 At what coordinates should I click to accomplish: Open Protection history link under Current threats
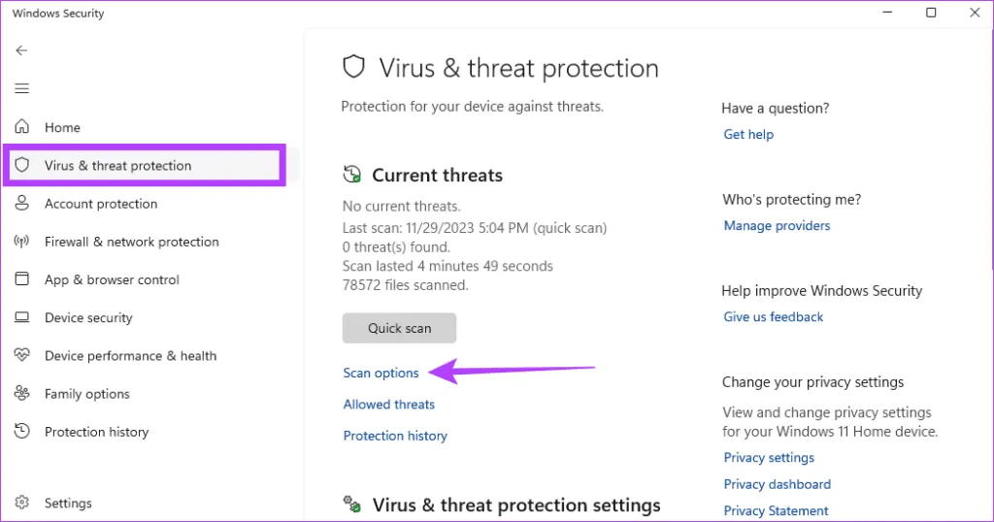tap(395, 436)
